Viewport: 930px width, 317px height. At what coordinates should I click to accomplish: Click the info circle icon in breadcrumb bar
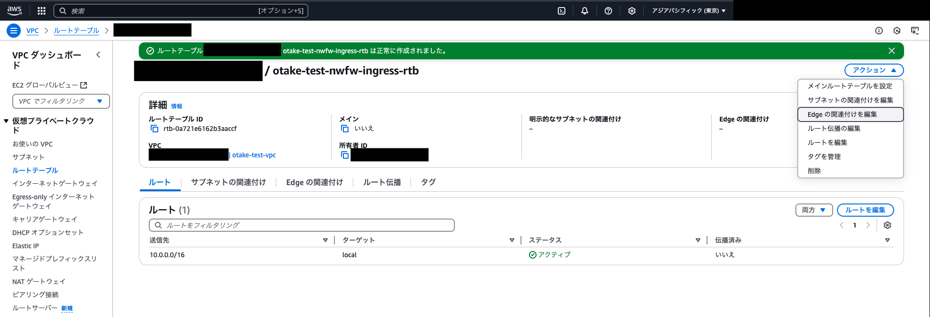(x=879, y=31)
